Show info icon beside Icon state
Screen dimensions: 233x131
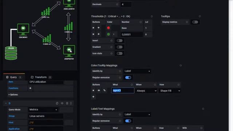pos(111,53)
